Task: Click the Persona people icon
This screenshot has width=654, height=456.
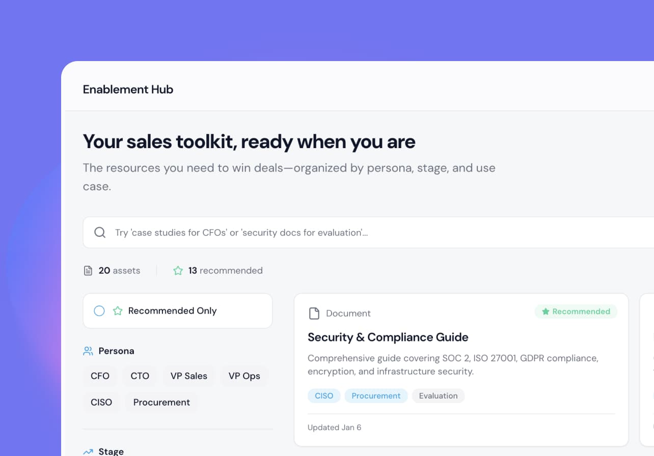Action: [88, 351]
